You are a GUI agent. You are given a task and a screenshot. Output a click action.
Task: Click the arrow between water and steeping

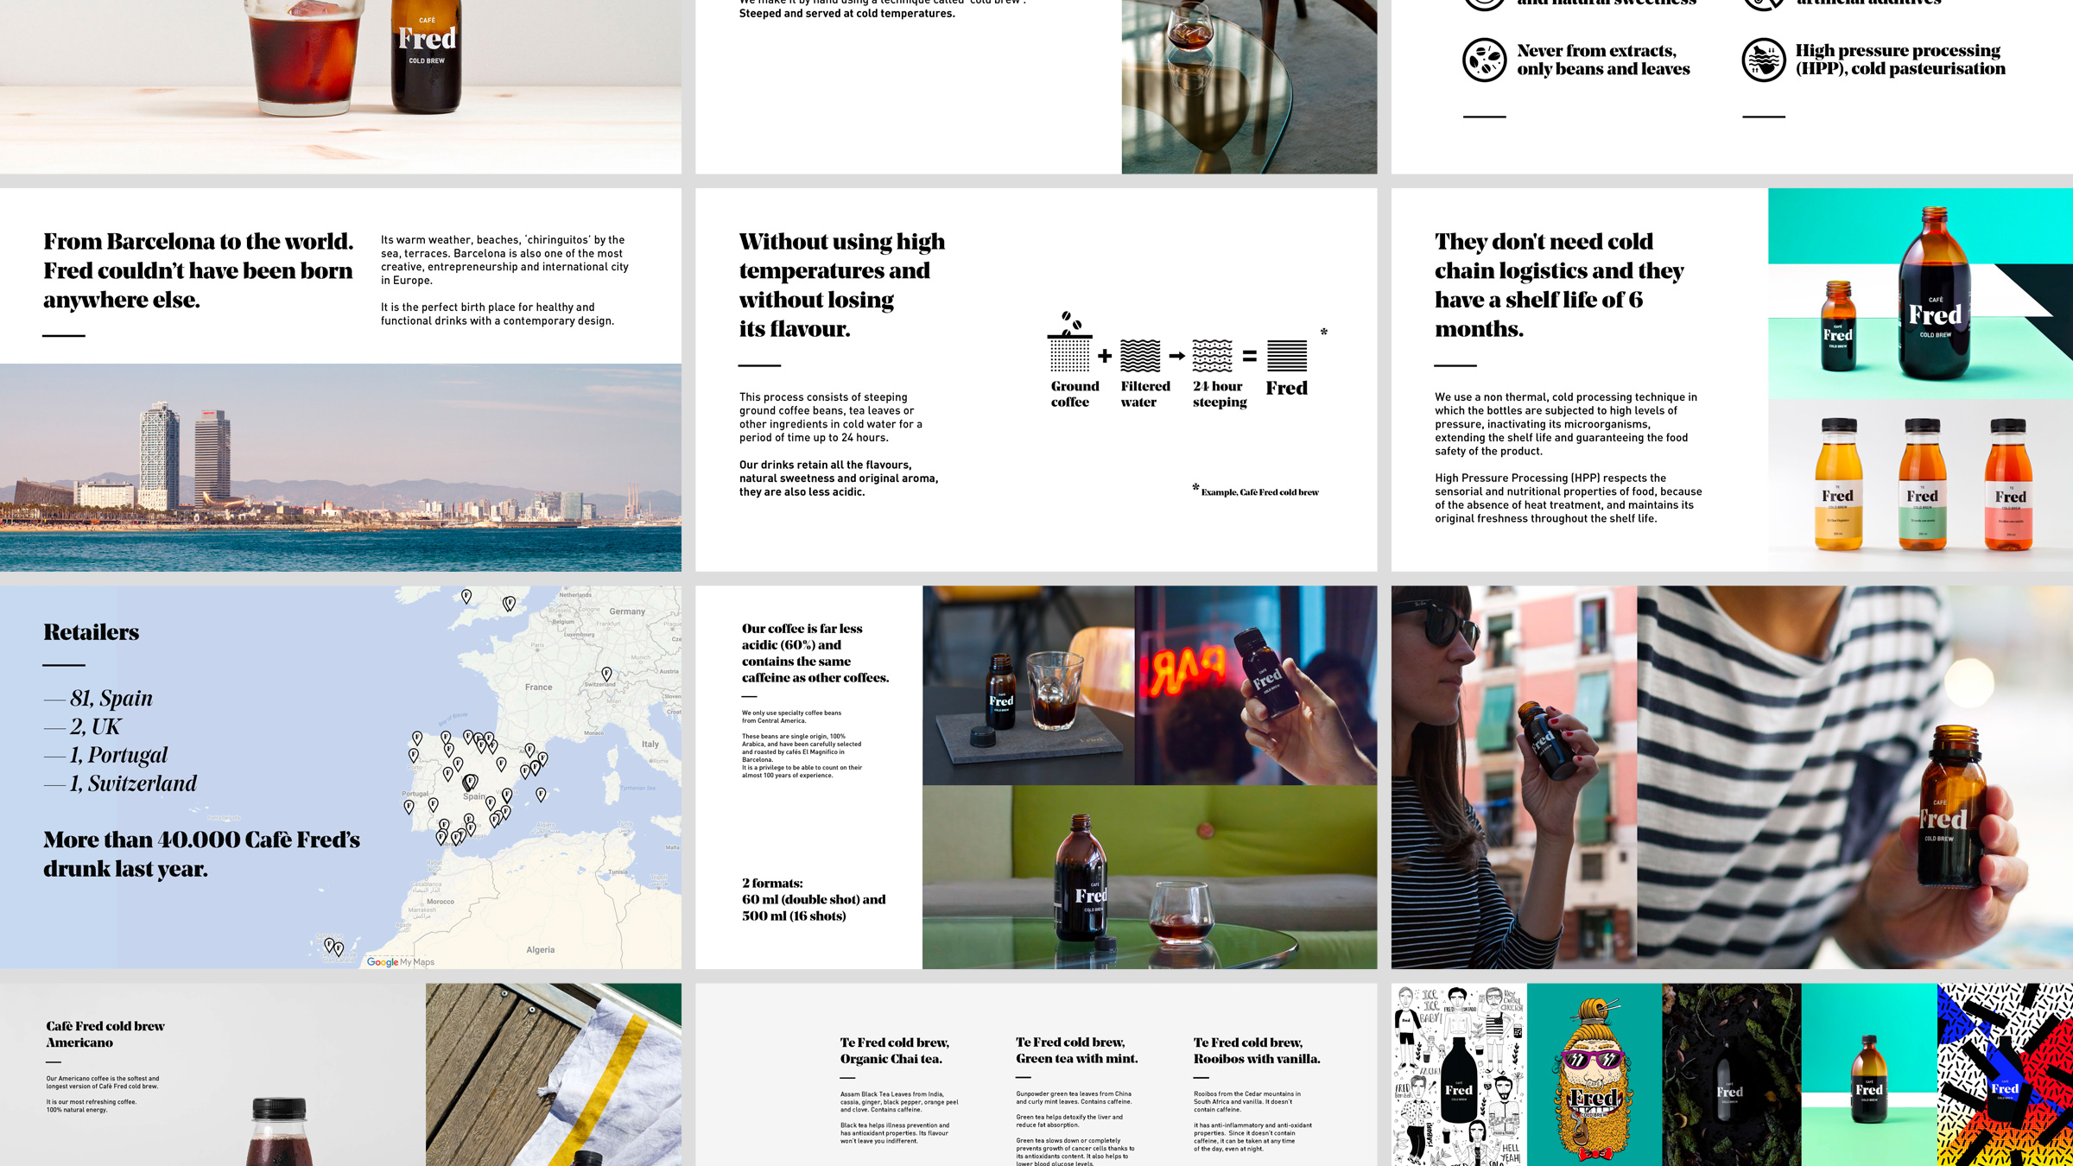[x=1176, y=356]
